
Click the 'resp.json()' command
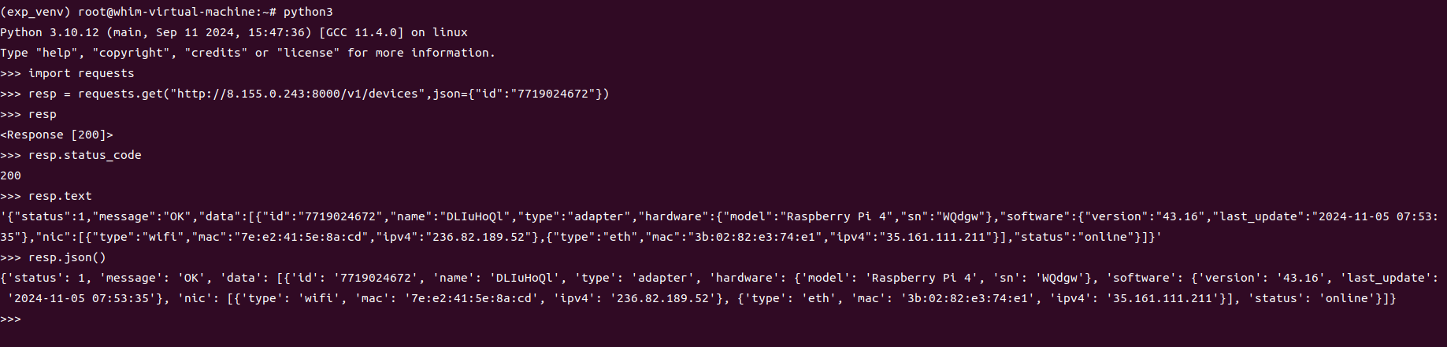coord(67,257)
